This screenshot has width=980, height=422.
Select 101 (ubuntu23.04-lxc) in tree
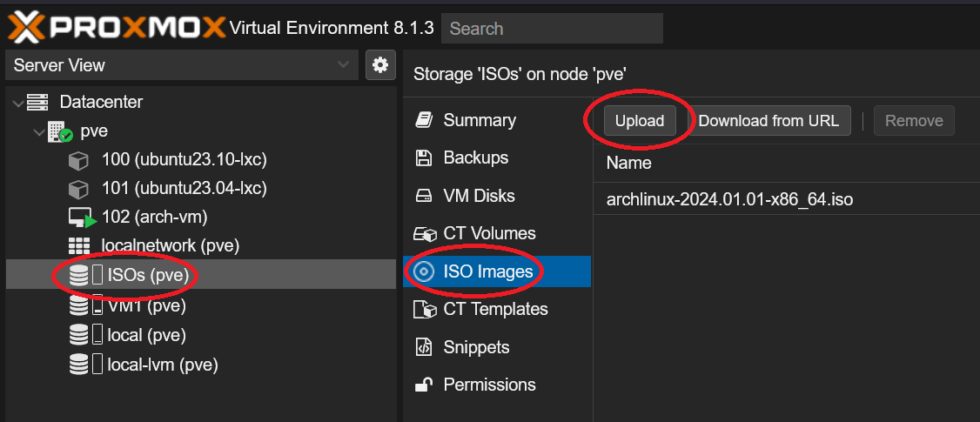[185, 188]
